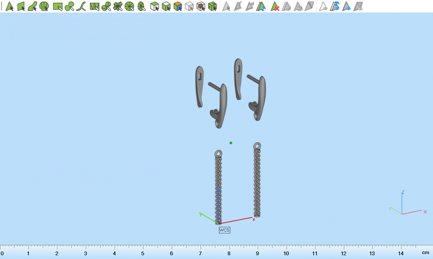Click the green triangles with blue arrows icon
The width and height of the screenshot is (433, 259).
(261, 6)
